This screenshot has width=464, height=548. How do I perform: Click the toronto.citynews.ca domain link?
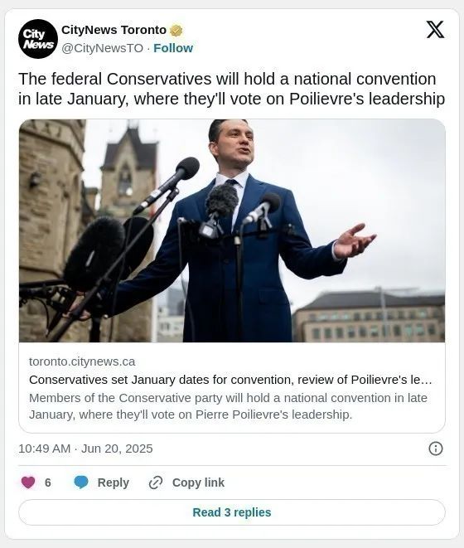82,361
